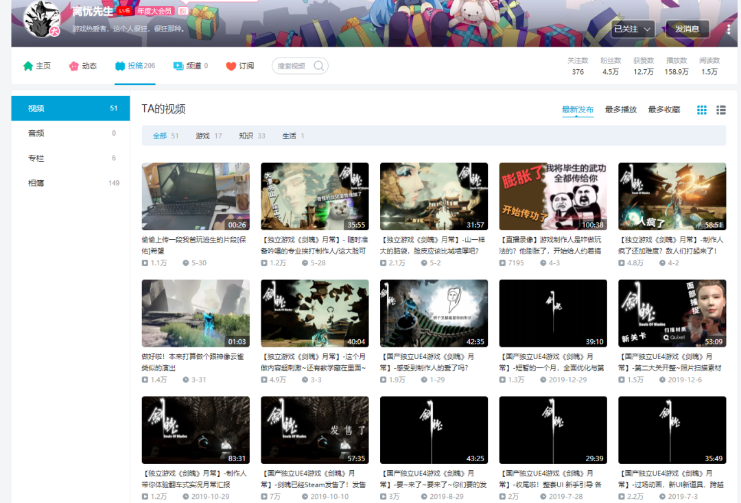Sort videos by 最多播放
This screenshot has width=741, height=503.
point(621,110)
